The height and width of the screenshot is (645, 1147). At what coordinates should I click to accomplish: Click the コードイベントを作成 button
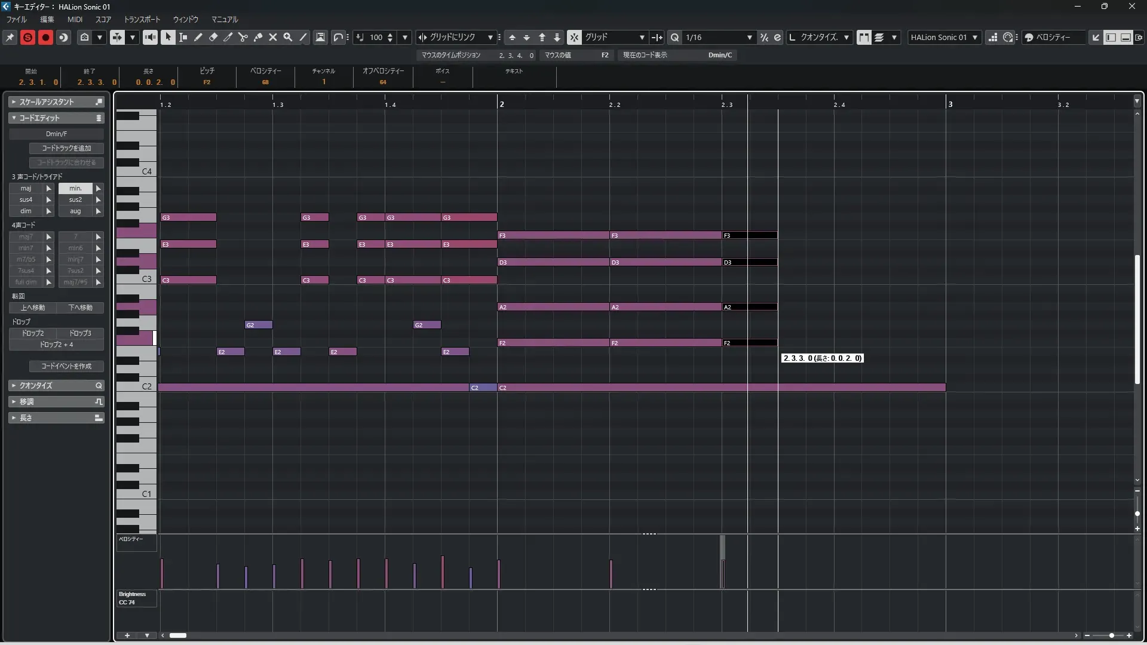pos(66,366)
